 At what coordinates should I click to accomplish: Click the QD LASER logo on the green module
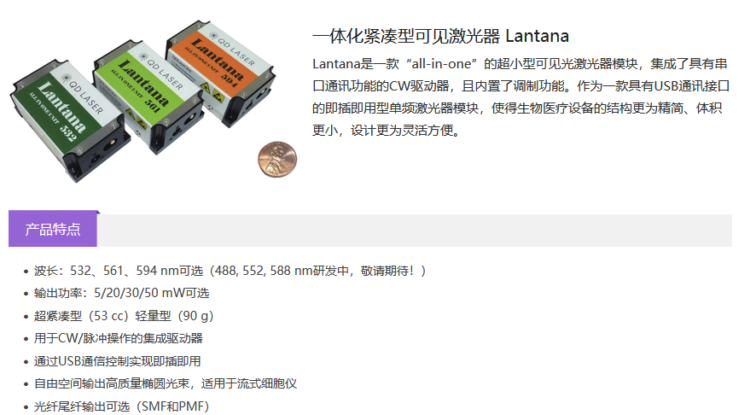[83, 95]
